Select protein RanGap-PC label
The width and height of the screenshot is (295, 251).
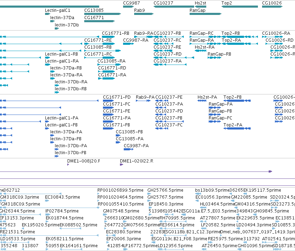[x=220, y=118]
